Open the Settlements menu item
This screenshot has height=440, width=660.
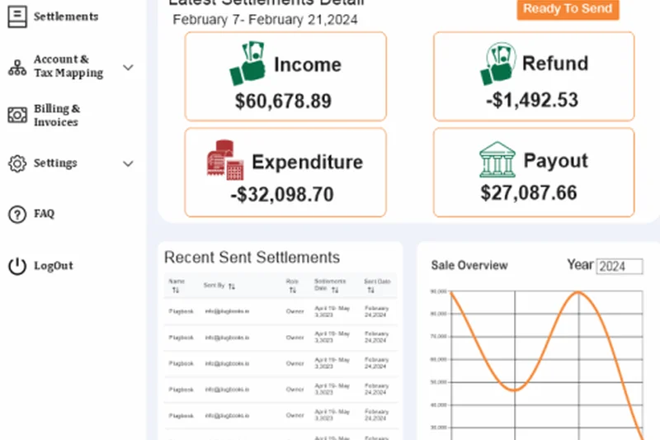coord(65,17)
